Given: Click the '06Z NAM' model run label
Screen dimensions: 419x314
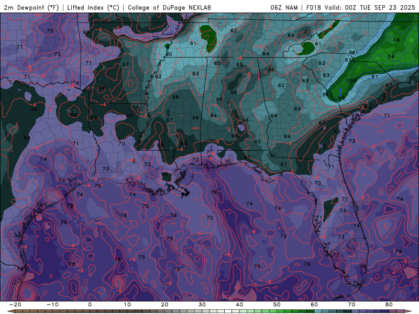Looking at the screenshot, I should 284,7.
